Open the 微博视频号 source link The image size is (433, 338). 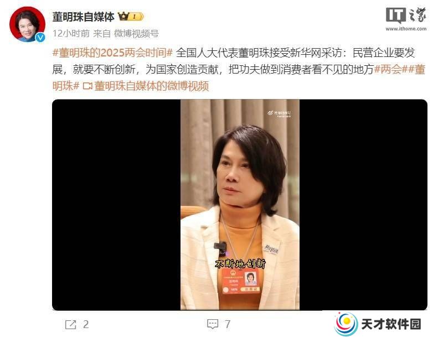(x=136, y=33)
